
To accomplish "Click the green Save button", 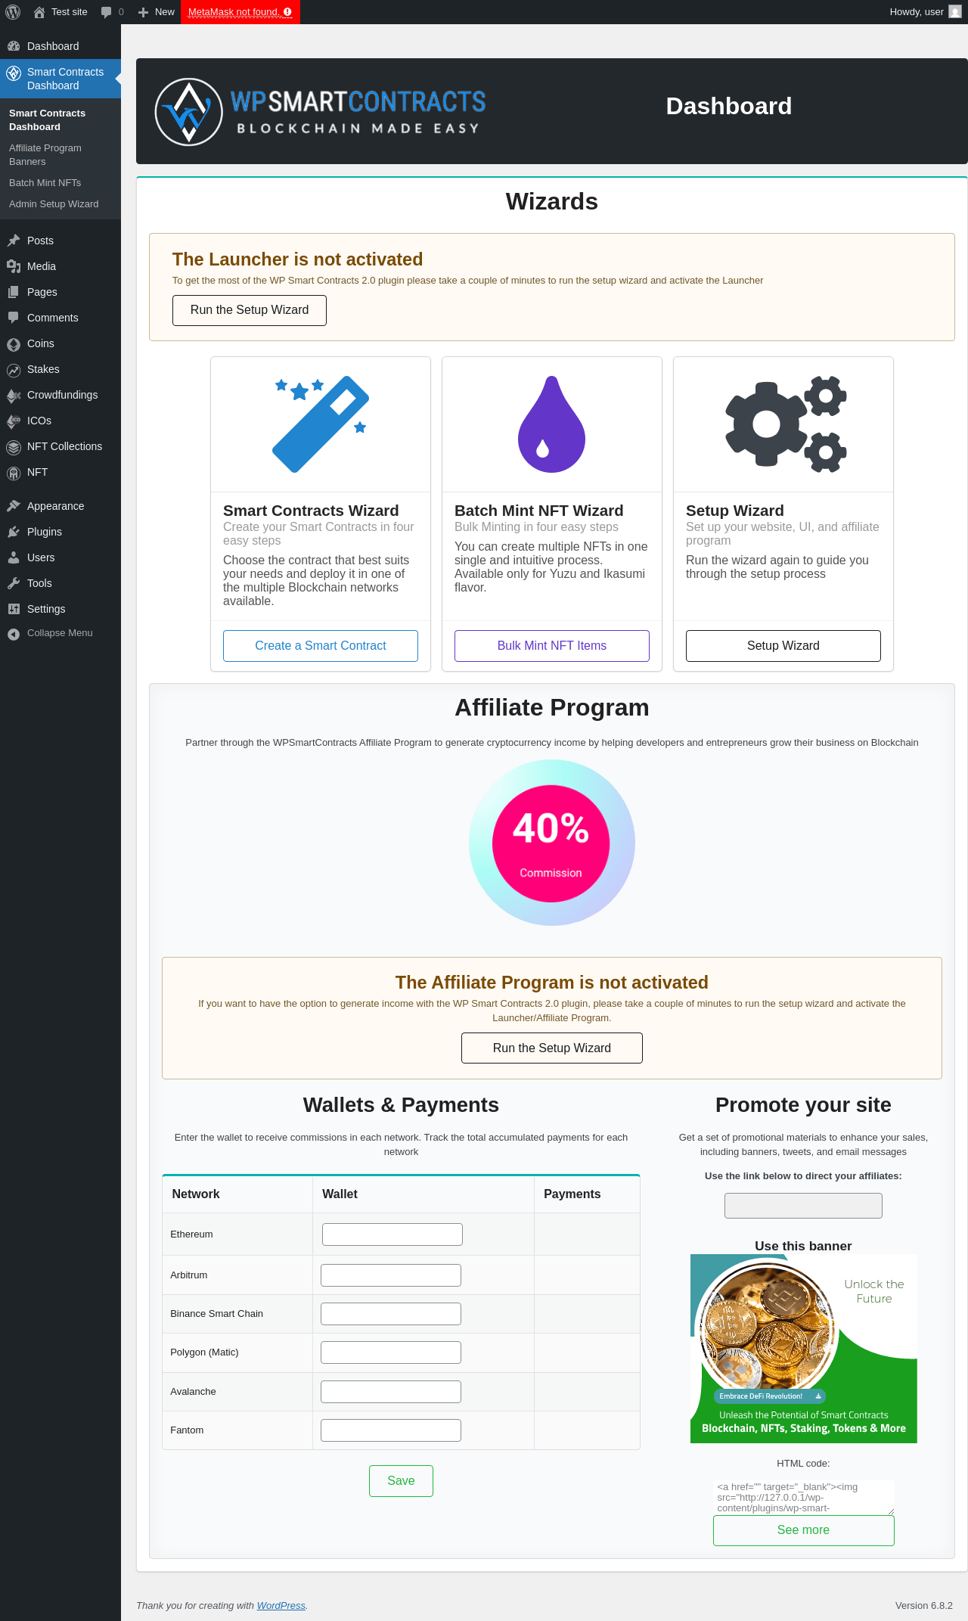I will pyautogui.click(x=401, y=1481).
